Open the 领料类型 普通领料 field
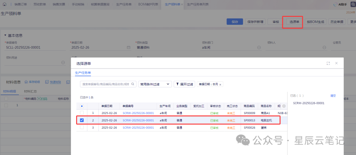Screen dimensions: 356x155 166,47
